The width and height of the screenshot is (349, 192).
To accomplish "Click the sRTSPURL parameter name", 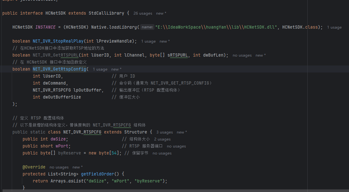I will pyautogui.click(x=177, y=55).
